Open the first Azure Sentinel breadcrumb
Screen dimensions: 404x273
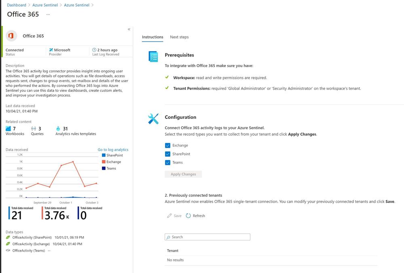point(45,5)
